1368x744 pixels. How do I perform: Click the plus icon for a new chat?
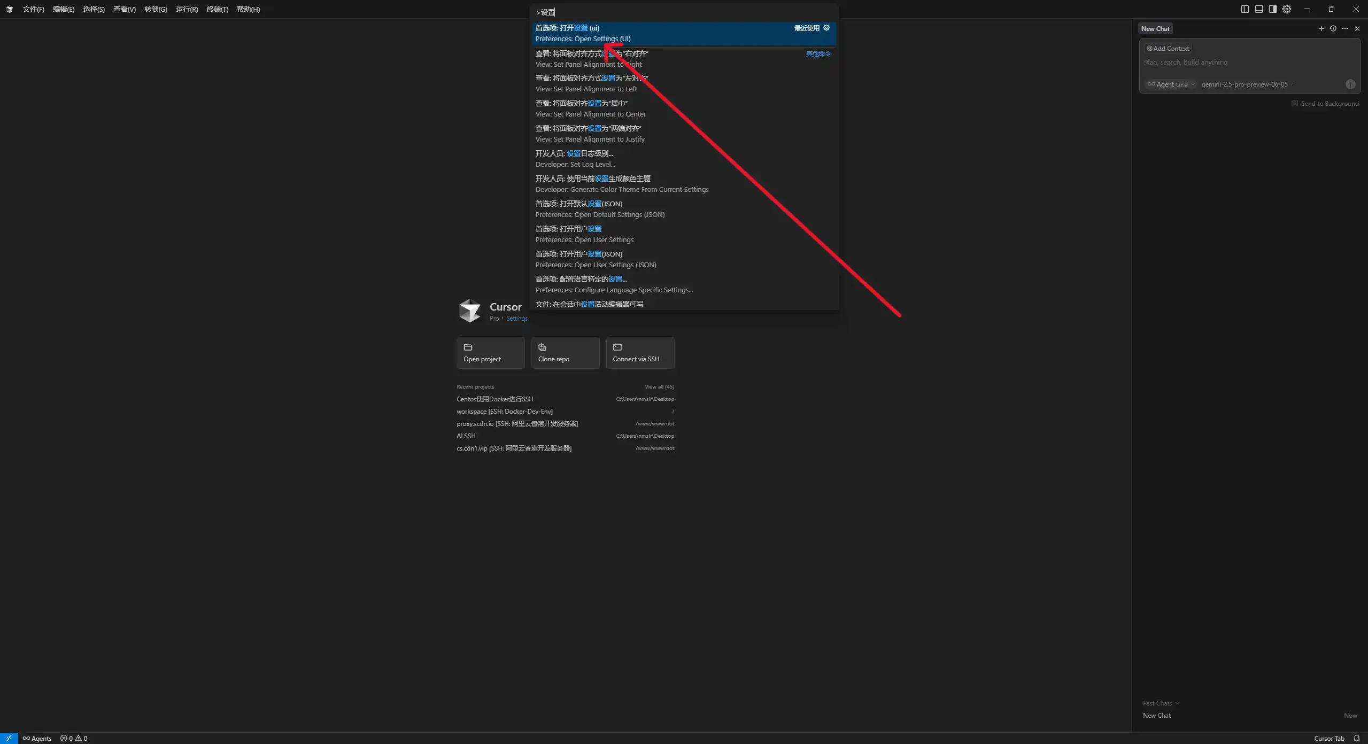[1321, 29]
